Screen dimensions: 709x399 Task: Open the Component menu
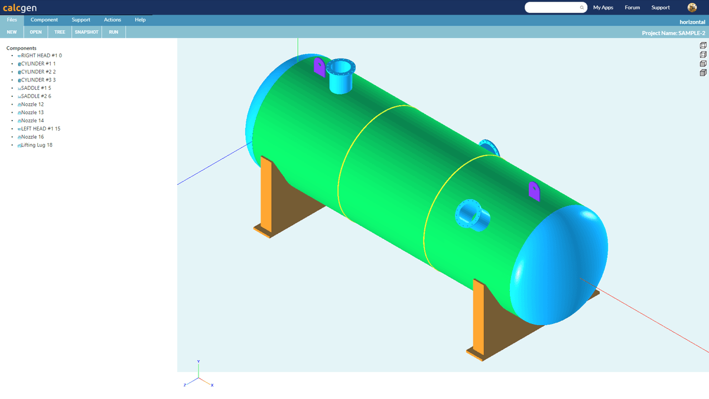click(44, 20)
